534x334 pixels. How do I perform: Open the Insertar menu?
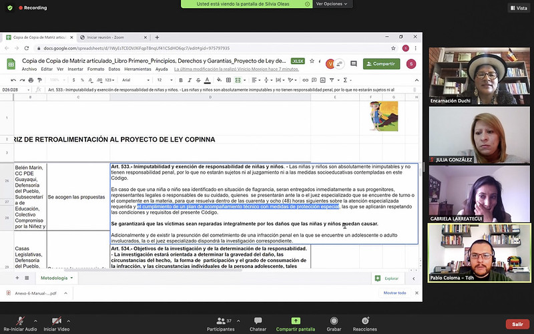click(75, 69)
